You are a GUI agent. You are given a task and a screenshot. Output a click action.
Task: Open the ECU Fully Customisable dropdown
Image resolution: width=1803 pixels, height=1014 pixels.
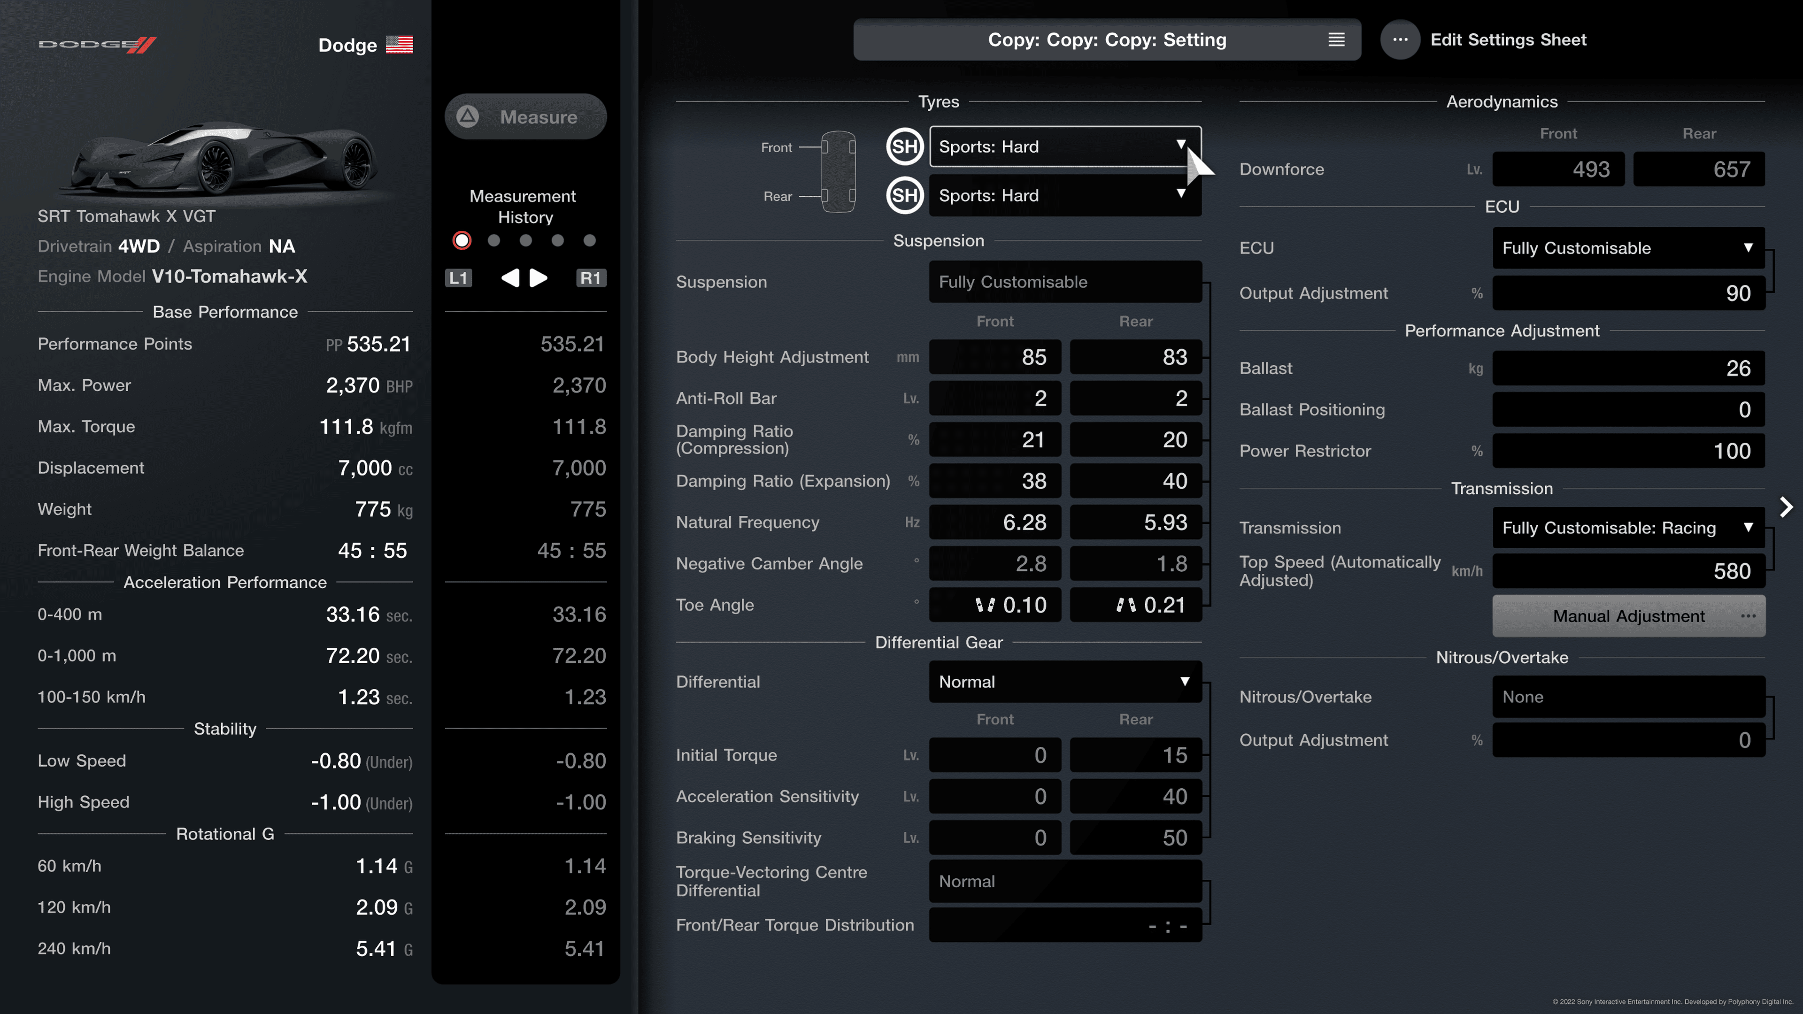[x=1629, y=248]
